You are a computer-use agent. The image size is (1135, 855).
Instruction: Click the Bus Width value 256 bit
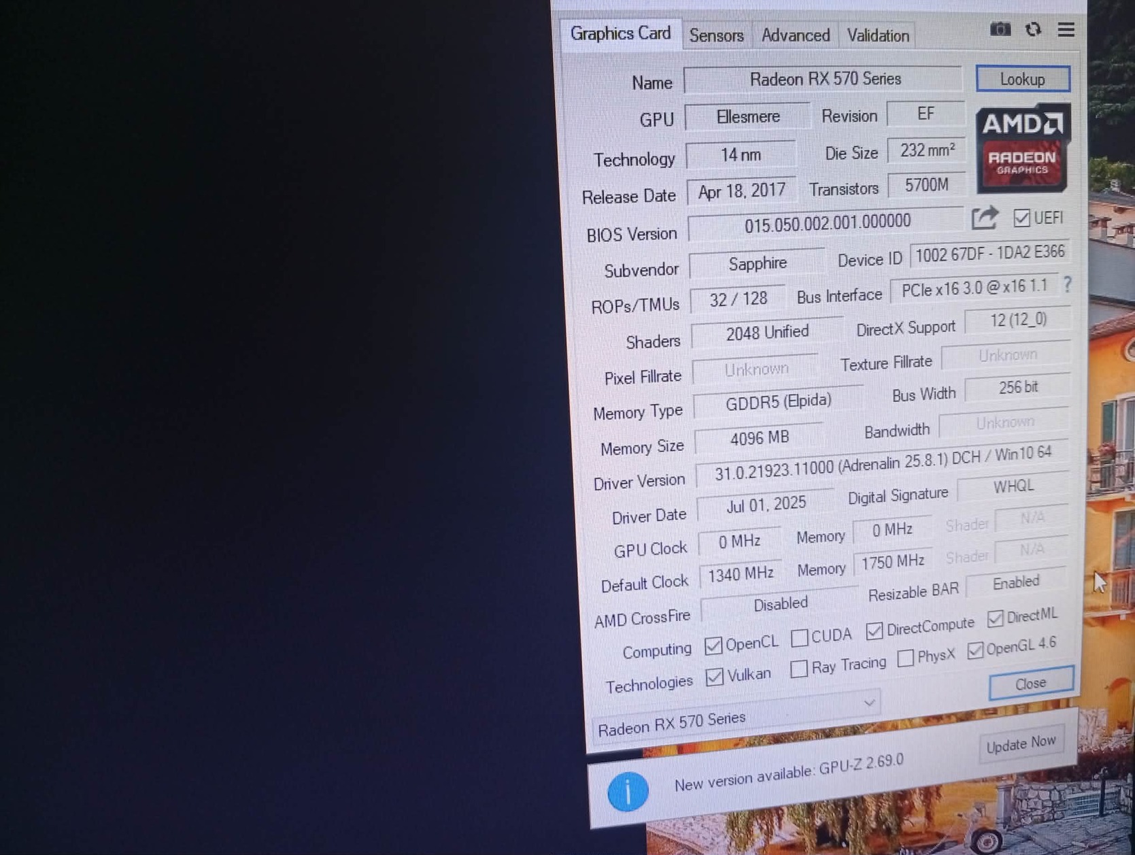[1017, 388]
